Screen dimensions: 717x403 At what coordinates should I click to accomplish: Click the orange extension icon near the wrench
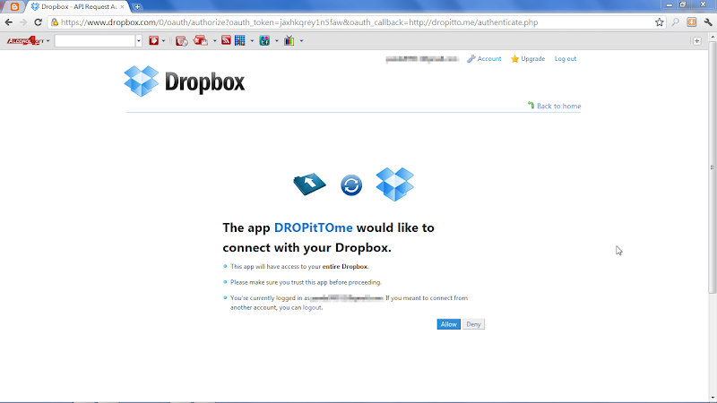[x=692, y=21]
